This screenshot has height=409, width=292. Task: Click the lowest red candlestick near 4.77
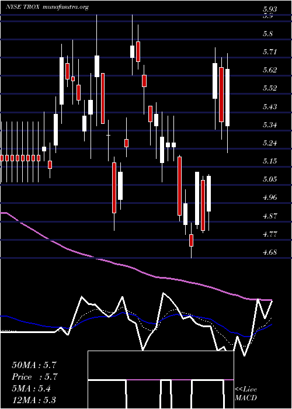click(x=191, y=240)
